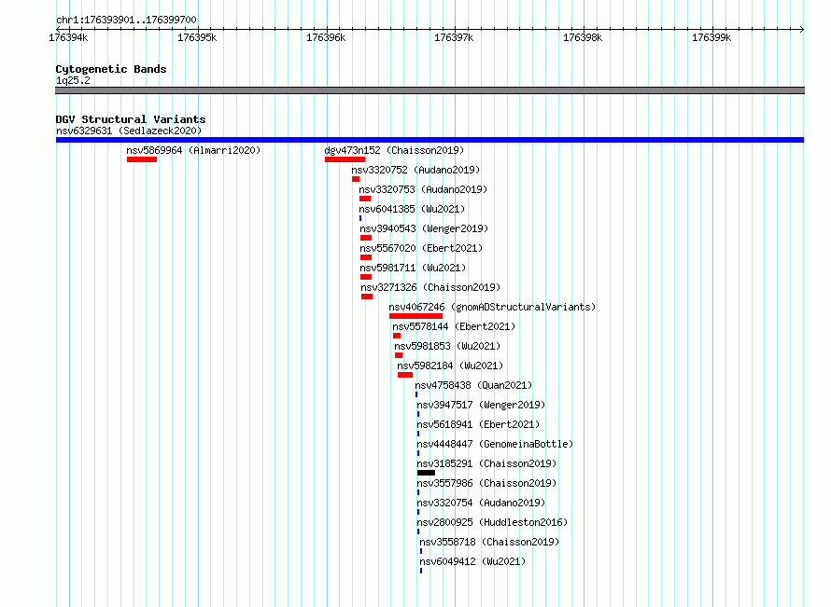
Task: Open nsv3557986 (Chaisson2019) variant
Action: click(486, 483)
